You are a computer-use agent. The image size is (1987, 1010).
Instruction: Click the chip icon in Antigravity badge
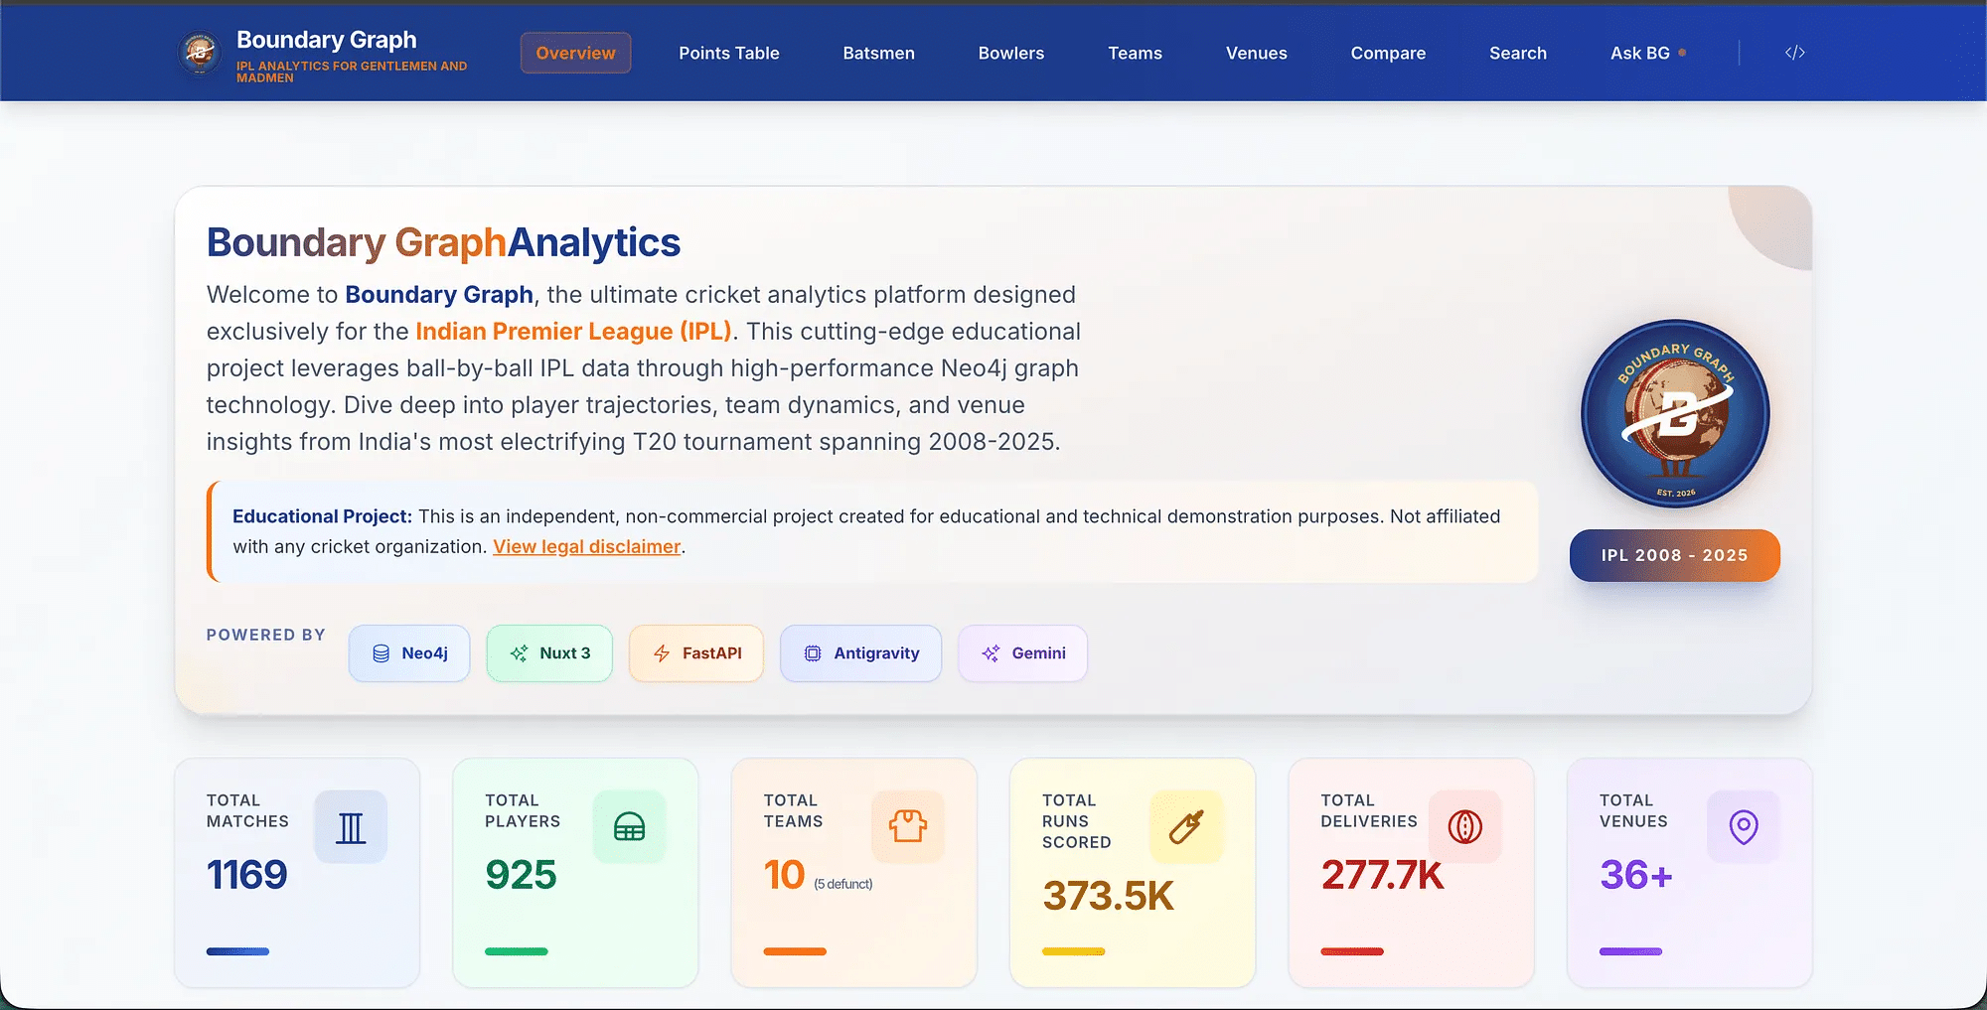point(813,653)
